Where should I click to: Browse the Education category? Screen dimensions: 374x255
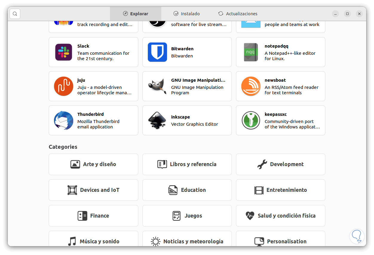187,190
